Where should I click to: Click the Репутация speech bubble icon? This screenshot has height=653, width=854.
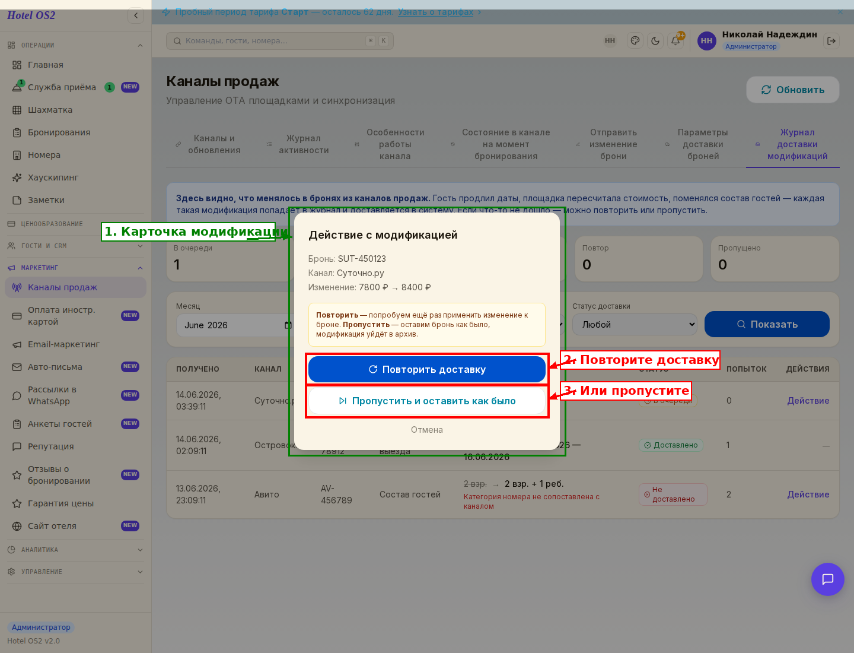tap(17, 446)
